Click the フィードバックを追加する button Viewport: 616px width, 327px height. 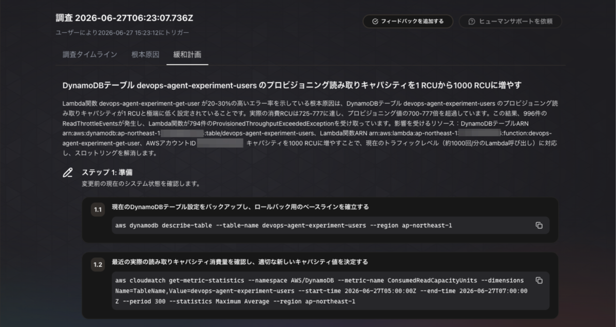(408, 22)
